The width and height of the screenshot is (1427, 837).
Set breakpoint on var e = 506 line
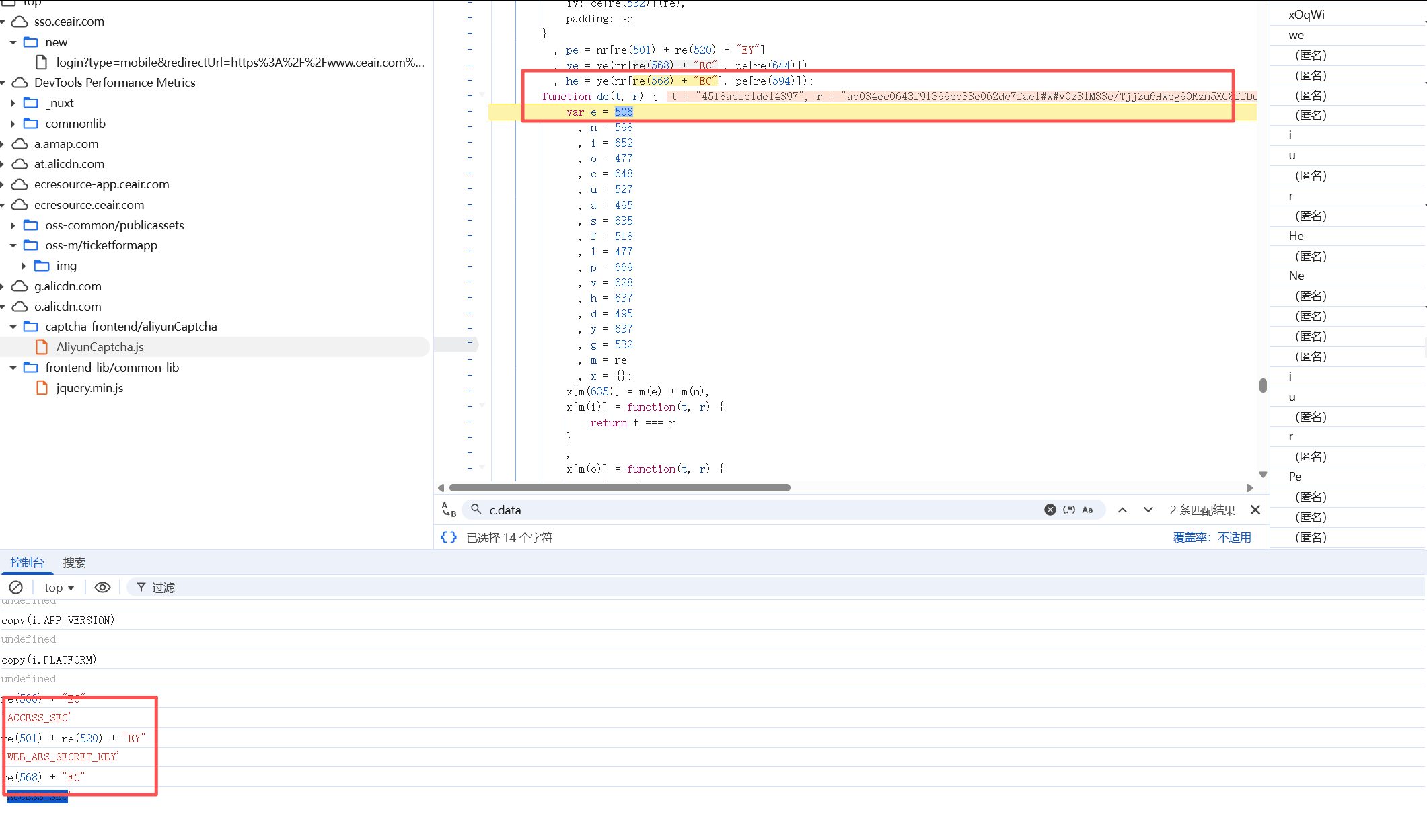pyautogui.click(x=470, y=112)
